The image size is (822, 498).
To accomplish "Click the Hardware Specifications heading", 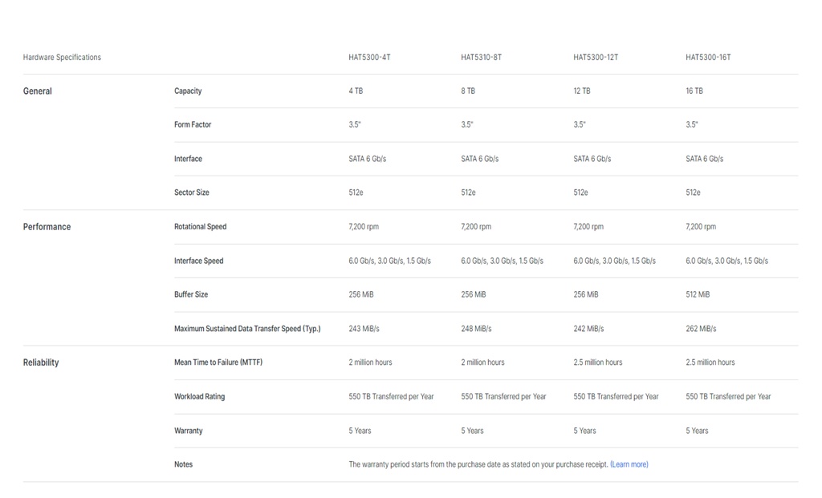I will click(62, 57).
